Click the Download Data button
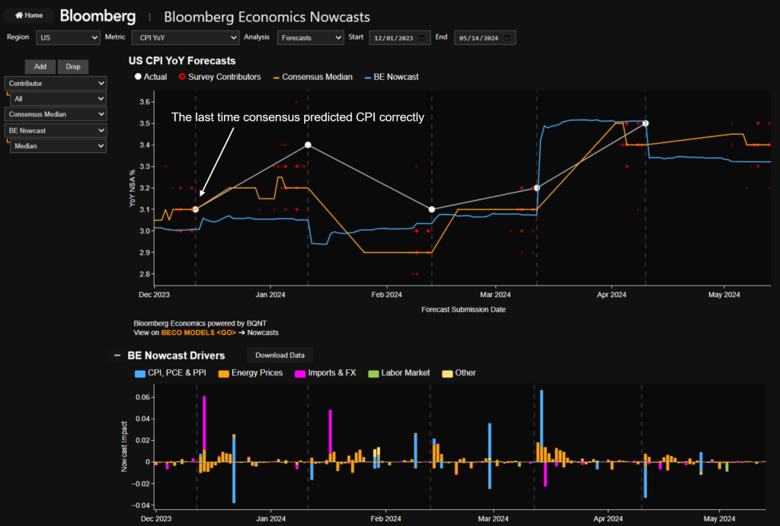Image resolution: width=780 pixels, height=526 pixels. pyautogui.click(x=280, y=355)
